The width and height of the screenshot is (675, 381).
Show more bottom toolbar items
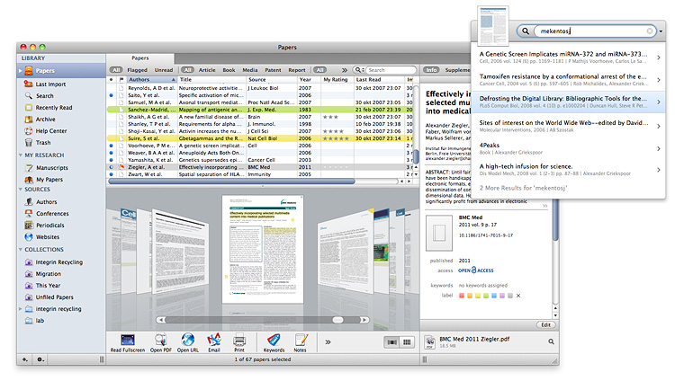[x=328, y=341]
